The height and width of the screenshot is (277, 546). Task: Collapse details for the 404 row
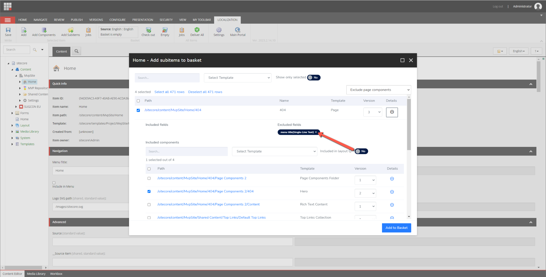[x=392, y=112]
